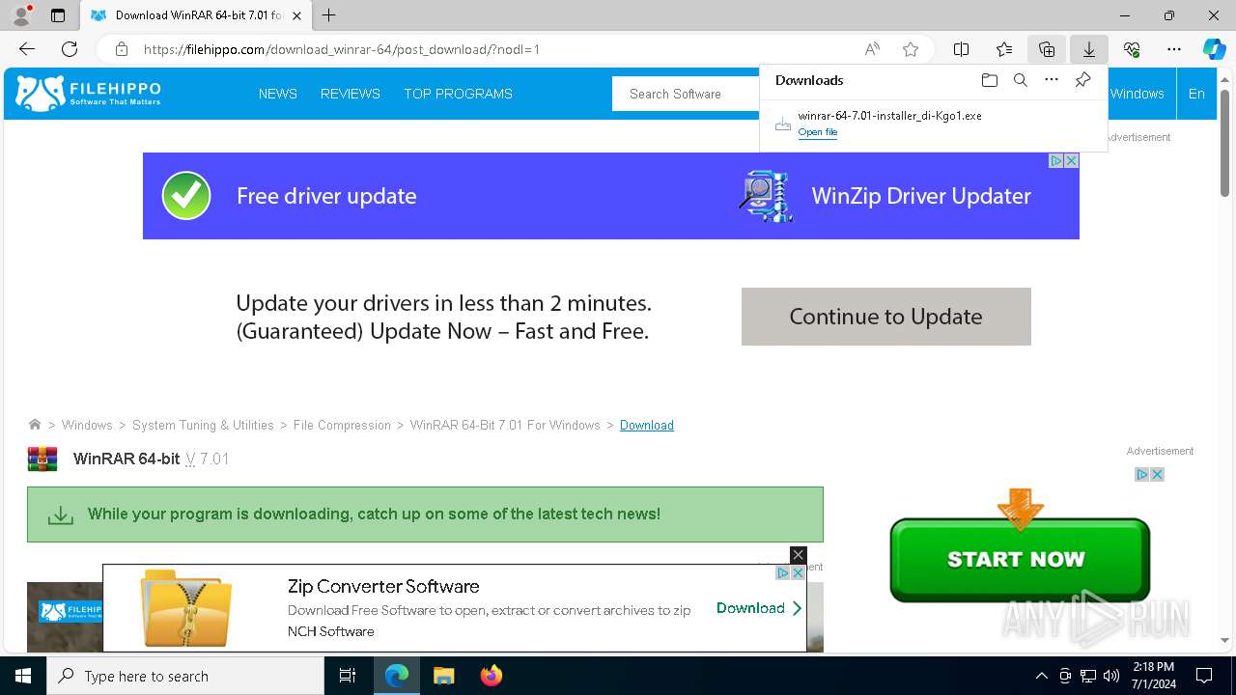Open Read aloud icon in address bar
The height and width of the screenshot is (695, 1236).
[872, 49]
